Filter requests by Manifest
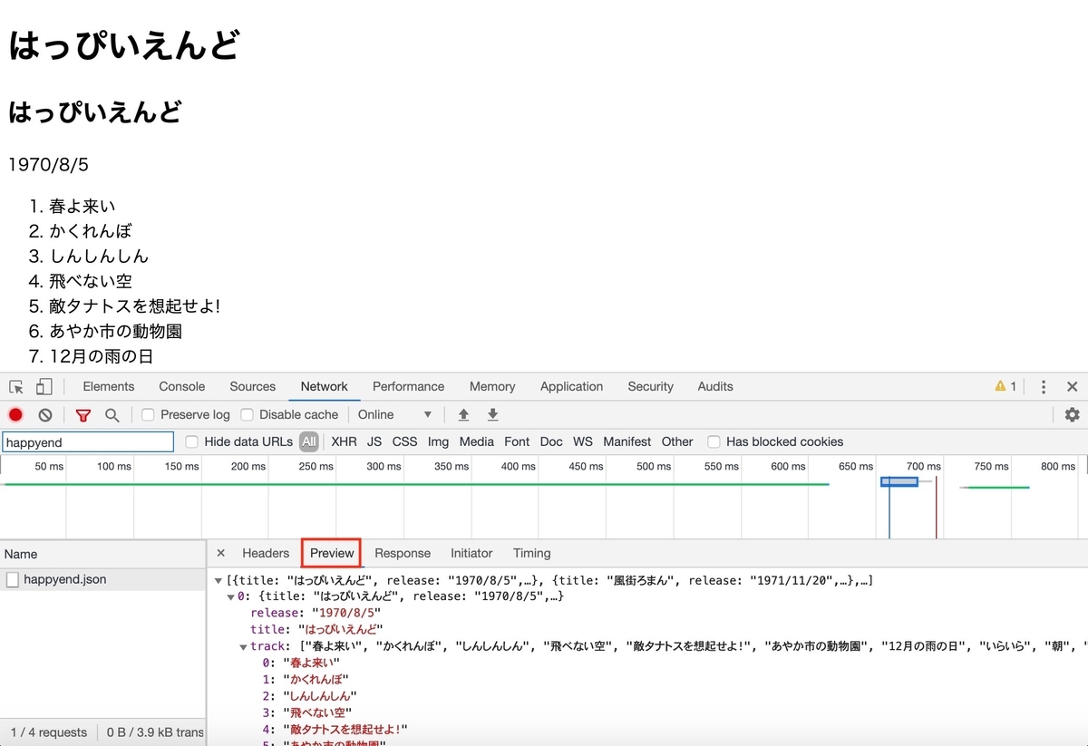This screenshot has width=1088, height=746. point(627,441)
